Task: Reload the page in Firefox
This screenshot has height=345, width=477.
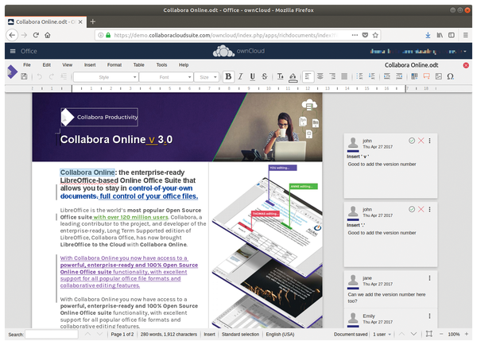Action: point(36,35)
